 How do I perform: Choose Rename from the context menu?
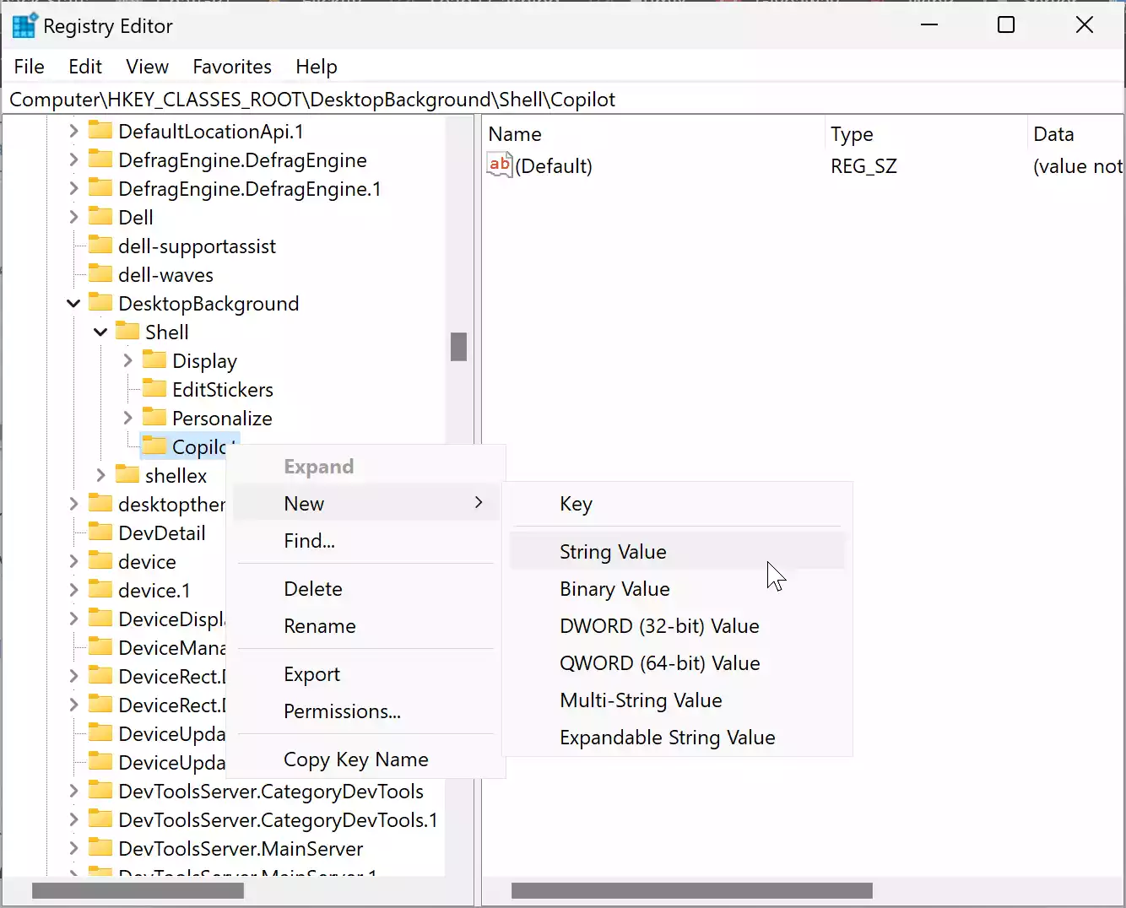(x=365, y=626)
